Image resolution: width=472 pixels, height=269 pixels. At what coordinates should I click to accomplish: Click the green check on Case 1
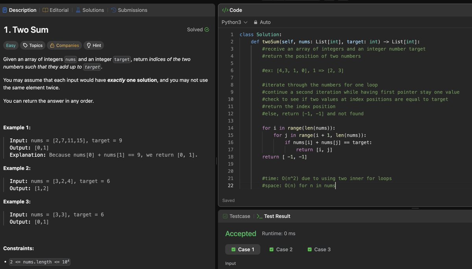234,249
